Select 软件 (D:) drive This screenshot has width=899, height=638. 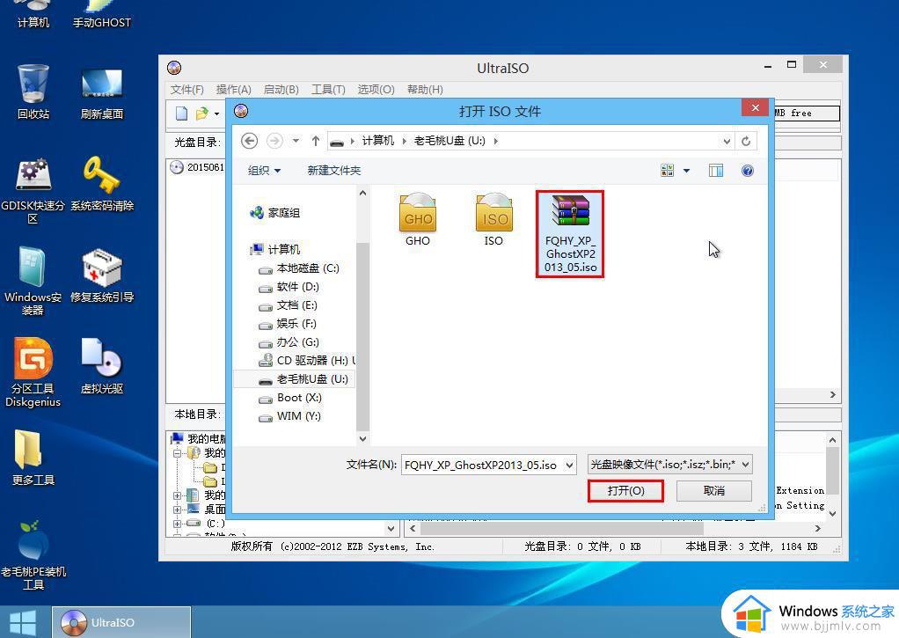click(x=289, y=286)
